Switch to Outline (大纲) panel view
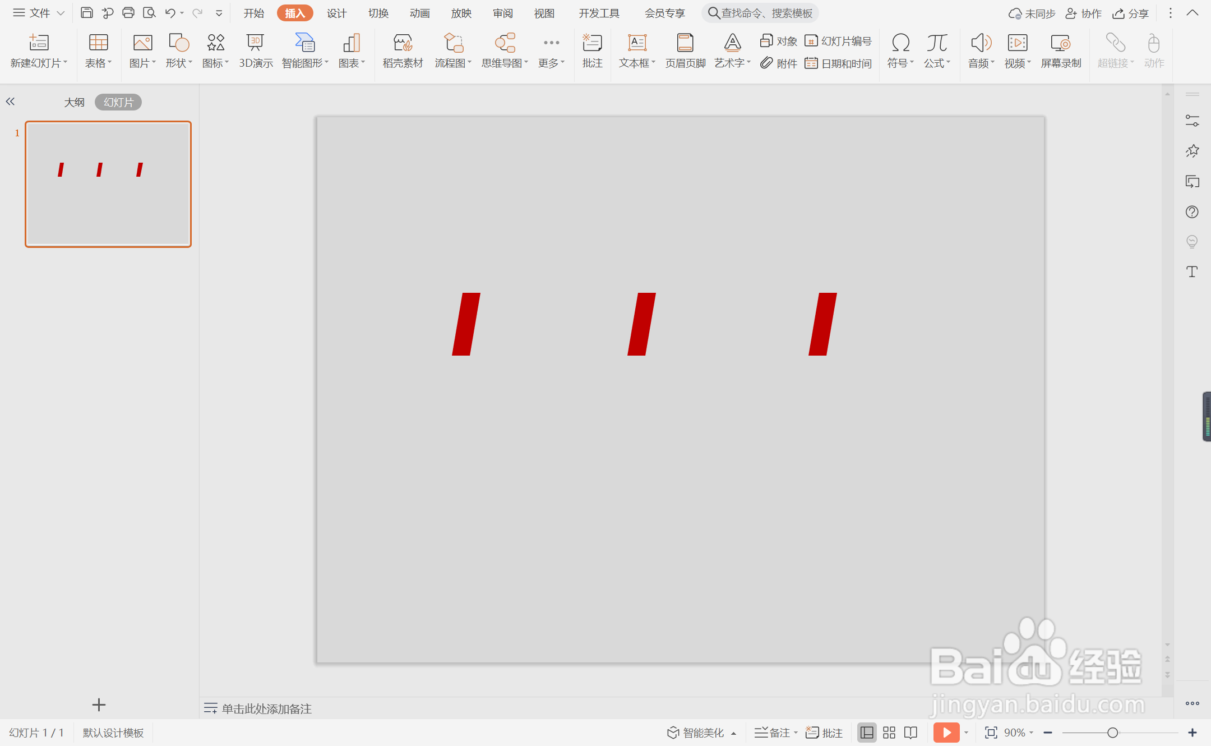The image size is (1211, 746). (74, 102)
